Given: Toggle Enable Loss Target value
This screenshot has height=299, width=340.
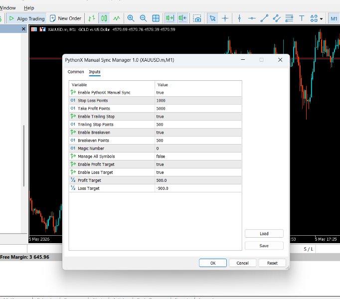Looking at the screenshot, I should pyautogui.click(x=198, y=172).
